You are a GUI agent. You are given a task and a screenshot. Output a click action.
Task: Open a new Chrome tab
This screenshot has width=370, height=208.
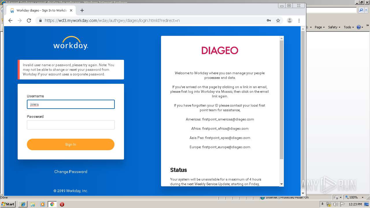tap(82, 10)
